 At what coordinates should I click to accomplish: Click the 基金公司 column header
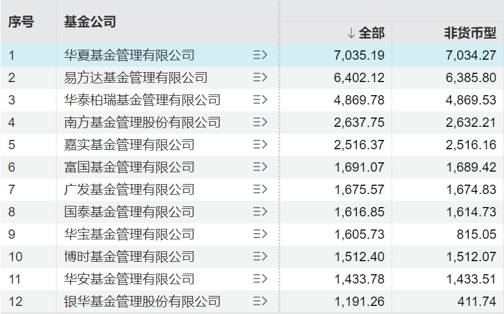(x=89, y=22)
